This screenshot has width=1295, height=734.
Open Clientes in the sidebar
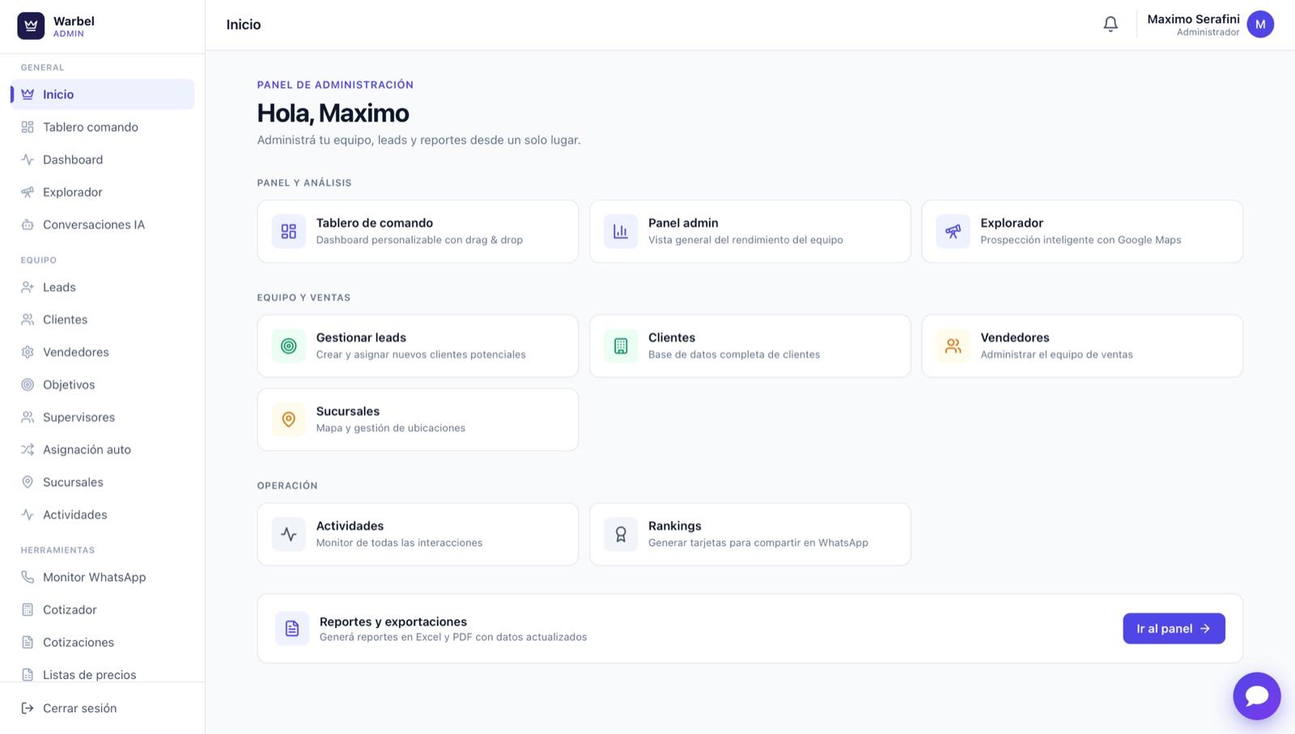pyautogui.click(x=103, y=320)
